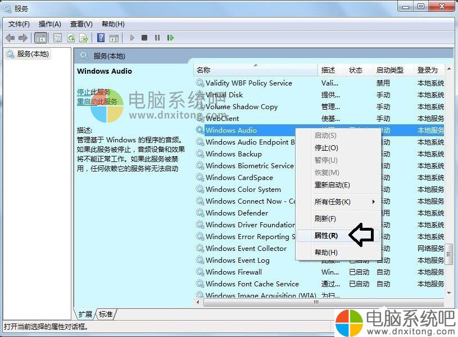Screen dimensions: 458x337
Task: Click the Stop Service square icon
Action: coord(144,38)
